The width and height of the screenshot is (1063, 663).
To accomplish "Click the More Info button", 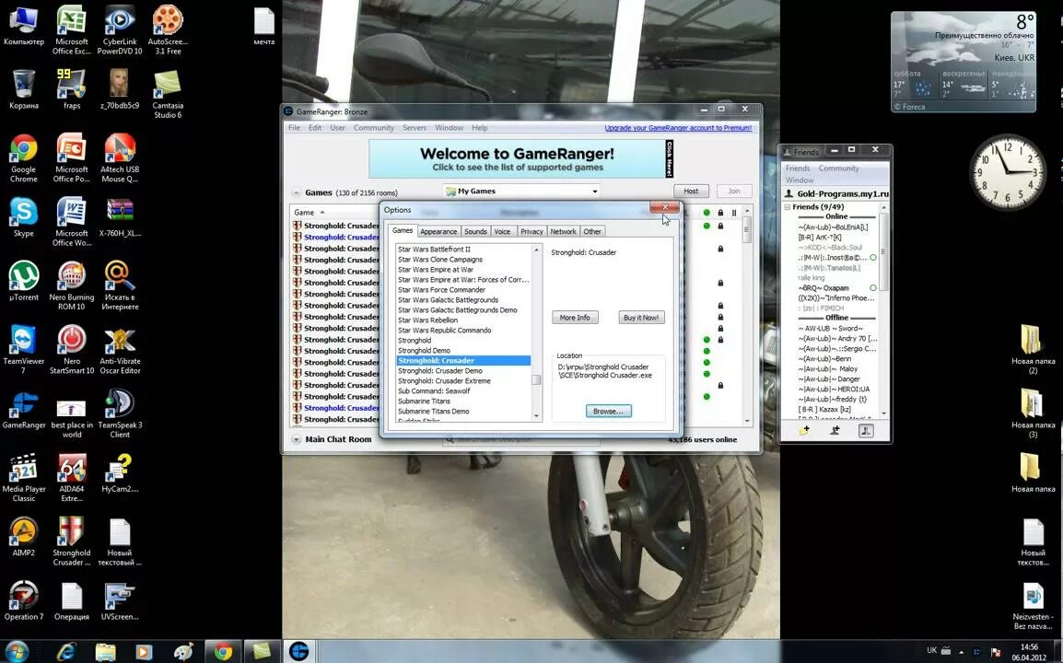I will point(575,318).
